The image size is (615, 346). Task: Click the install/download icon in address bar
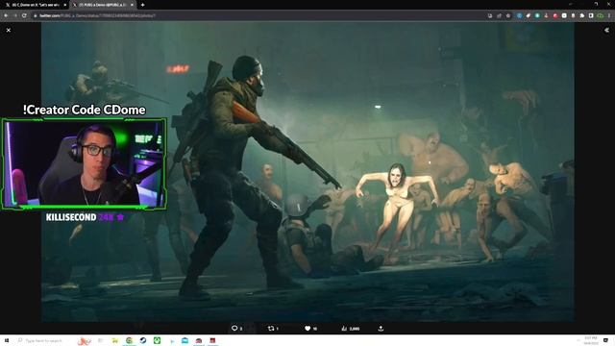490,15
